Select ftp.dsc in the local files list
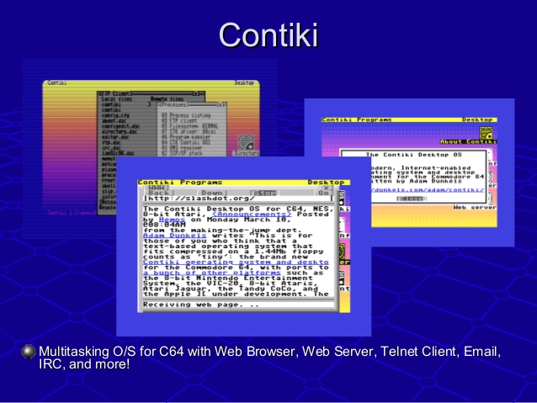The height and width of the screenshot is (403, 537). [x=111, y=142]
